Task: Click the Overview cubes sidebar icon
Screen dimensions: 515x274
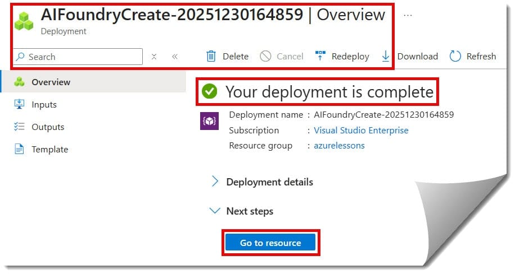Action: coord(19,82)
